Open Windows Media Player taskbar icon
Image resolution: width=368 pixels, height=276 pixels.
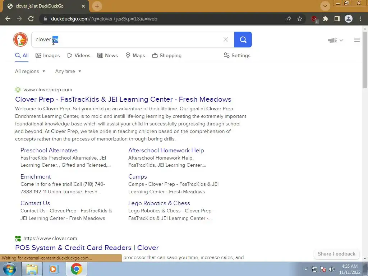tap(54, 269)
